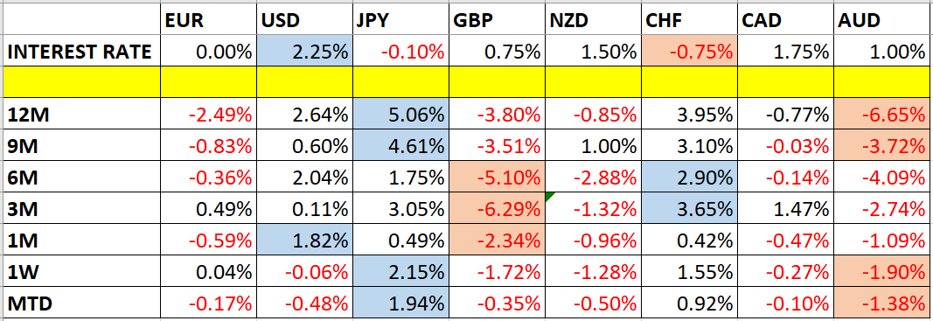Select the MTD row label cell
This screenshot has height=321, width=933.
click(81, 304)
